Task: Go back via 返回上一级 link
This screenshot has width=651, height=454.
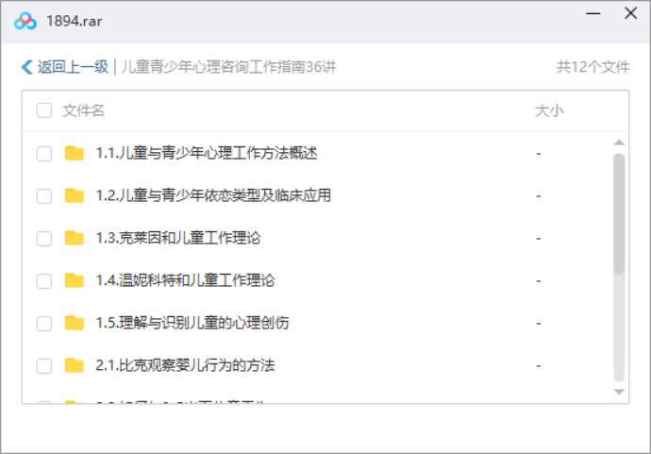Action: (x=73, y=67)
